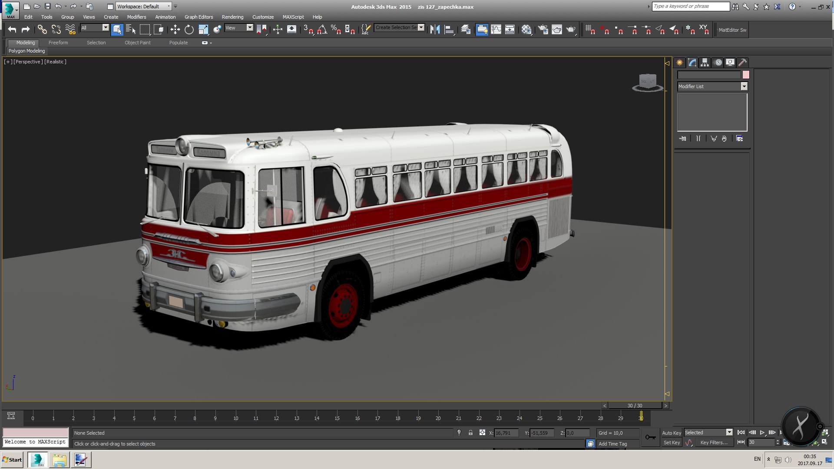Click the Key Filters button
Image resolution: width=834 pixels, height=469 pixels.
pyautogui.click(x=714, y=443)
